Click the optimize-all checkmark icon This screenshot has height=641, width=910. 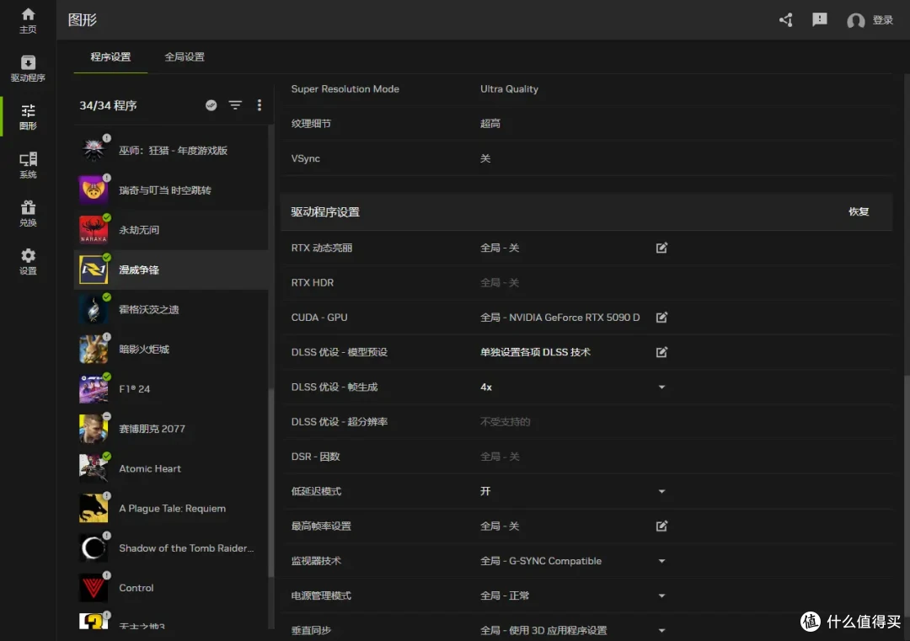point(211,105)
